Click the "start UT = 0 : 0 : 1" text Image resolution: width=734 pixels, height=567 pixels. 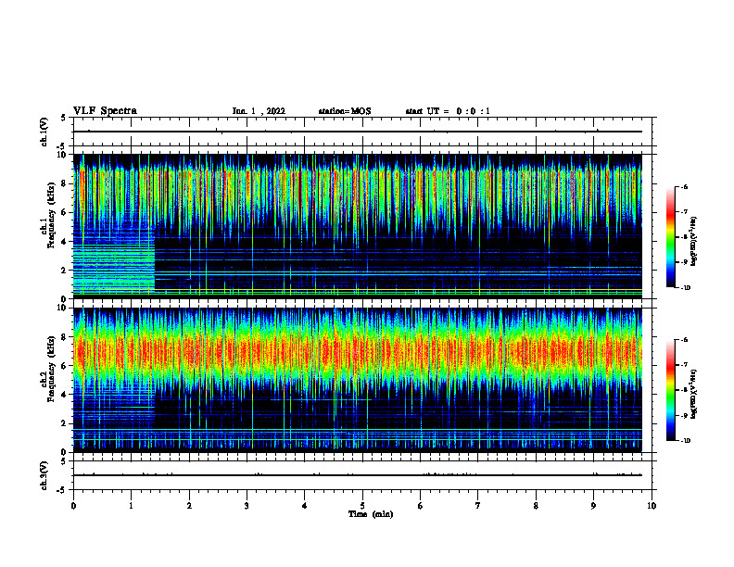click(x=448, y=111)
